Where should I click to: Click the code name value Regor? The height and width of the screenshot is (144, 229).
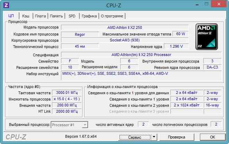[x=80, y=34]
